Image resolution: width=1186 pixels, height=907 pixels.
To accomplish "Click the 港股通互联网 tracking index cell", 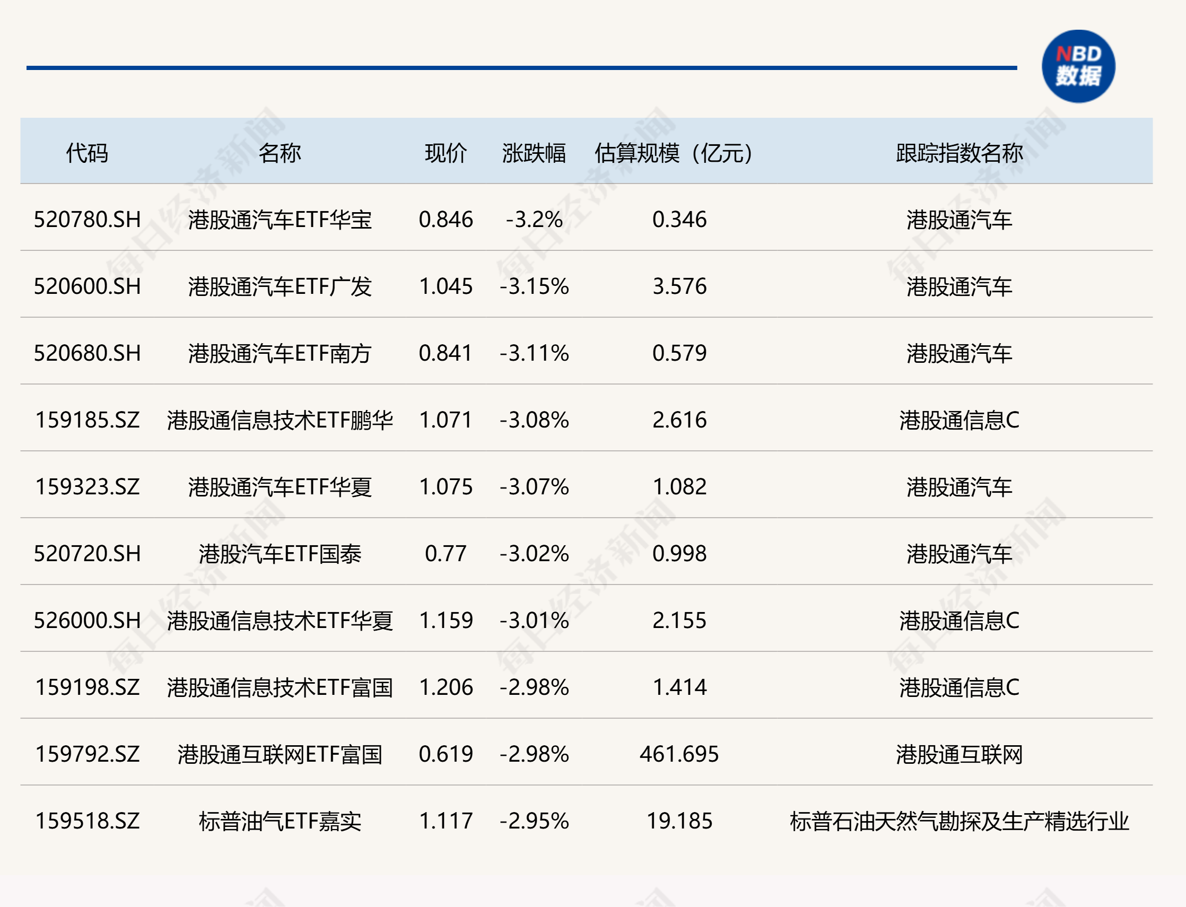I will [x=960, y=754].
